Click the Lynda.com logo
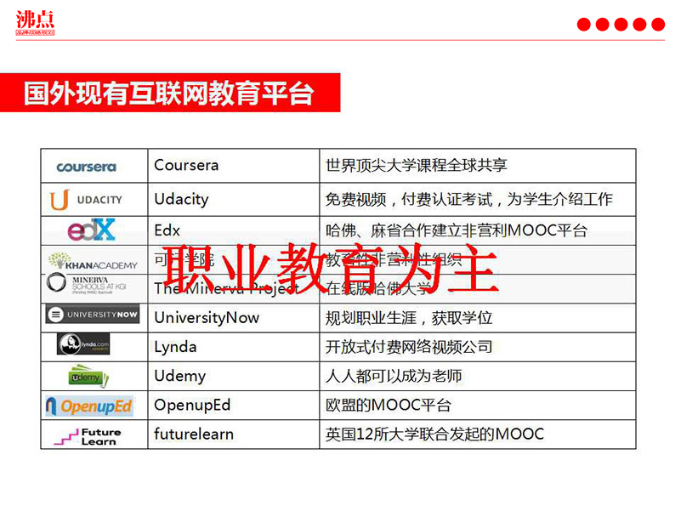The height and width of the screenshot is (511, 681). pos(83,344)
